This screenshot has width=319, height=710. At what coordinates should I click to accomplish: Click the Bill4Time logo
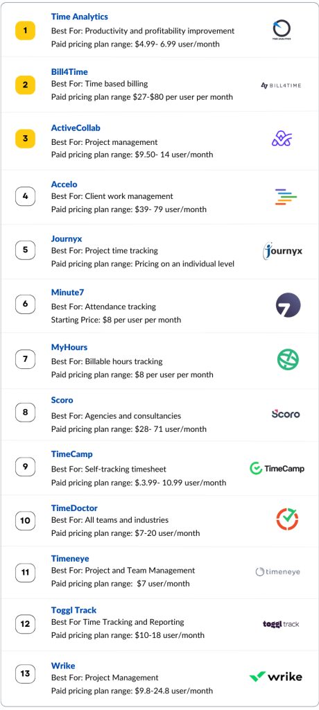pos(281,85)
